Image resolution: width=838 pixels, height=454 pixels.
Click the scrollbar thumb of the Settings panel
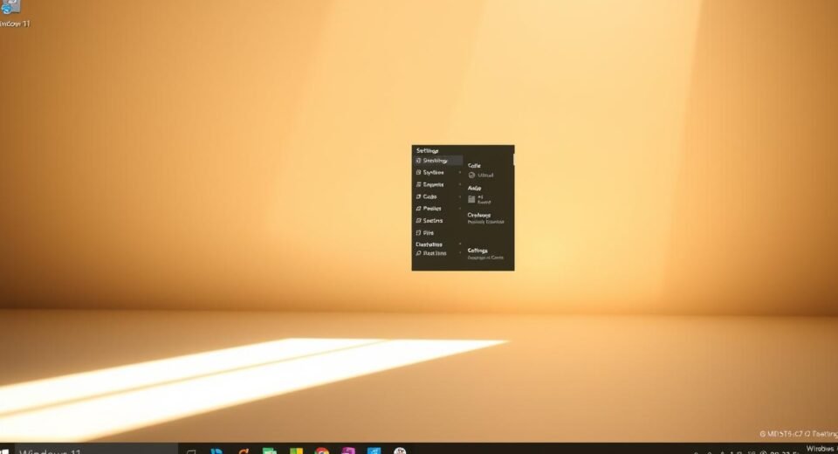tap(513, 160)
